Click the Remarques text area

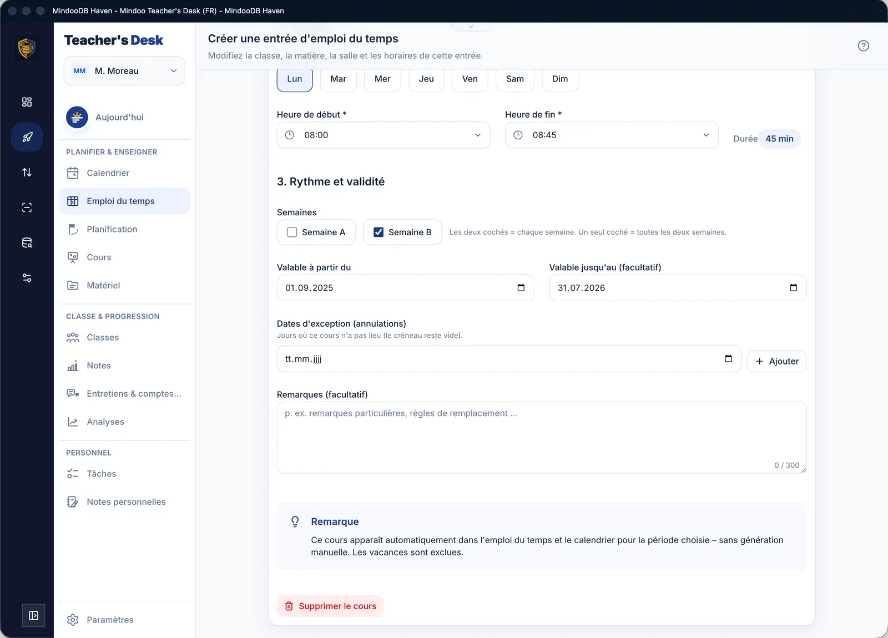(x=542, y=438)
